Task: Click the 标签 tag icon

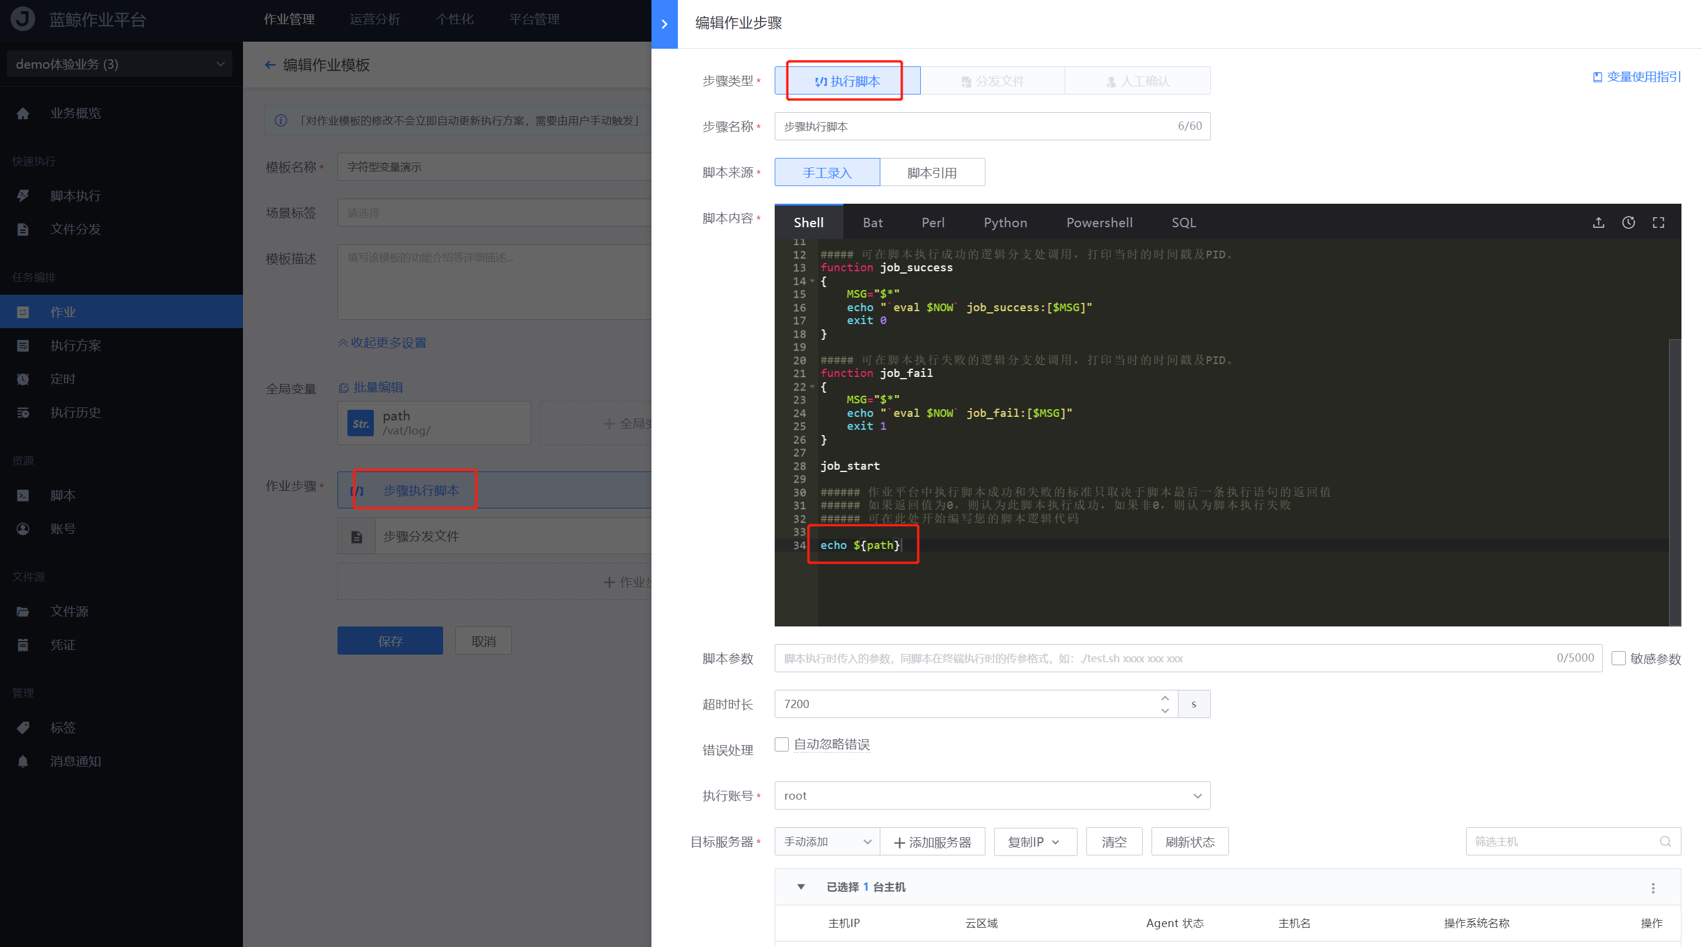Action: (23, 728)
